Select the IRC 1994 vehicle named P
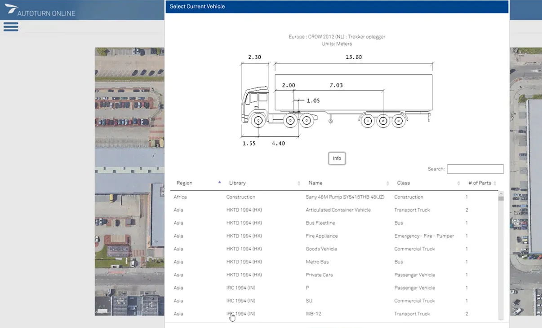 334,288
